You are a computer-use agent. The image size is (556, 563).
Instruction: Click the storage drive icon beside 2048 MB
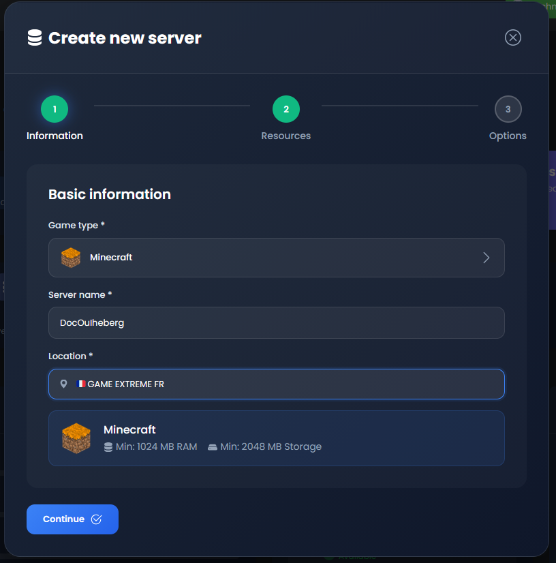click(x=213, y=447)
